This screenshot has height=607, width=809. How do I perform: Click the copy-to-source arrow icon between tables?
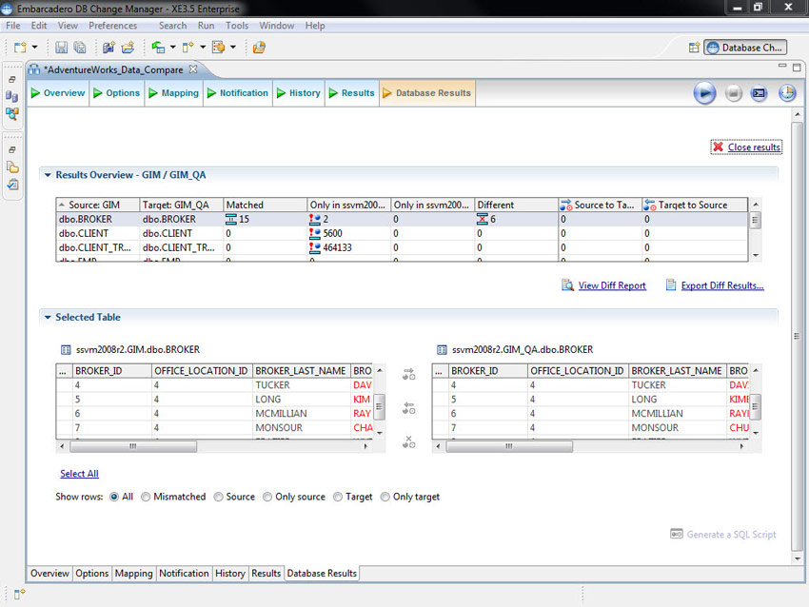click(409, 408)
